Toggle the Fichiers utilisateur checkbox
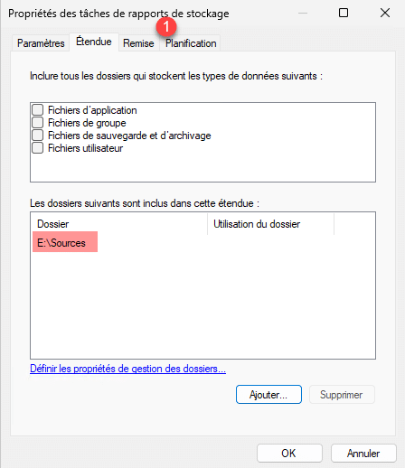Image resolution: width=405 pixels, height=468 pixels. tap(38, 148)
